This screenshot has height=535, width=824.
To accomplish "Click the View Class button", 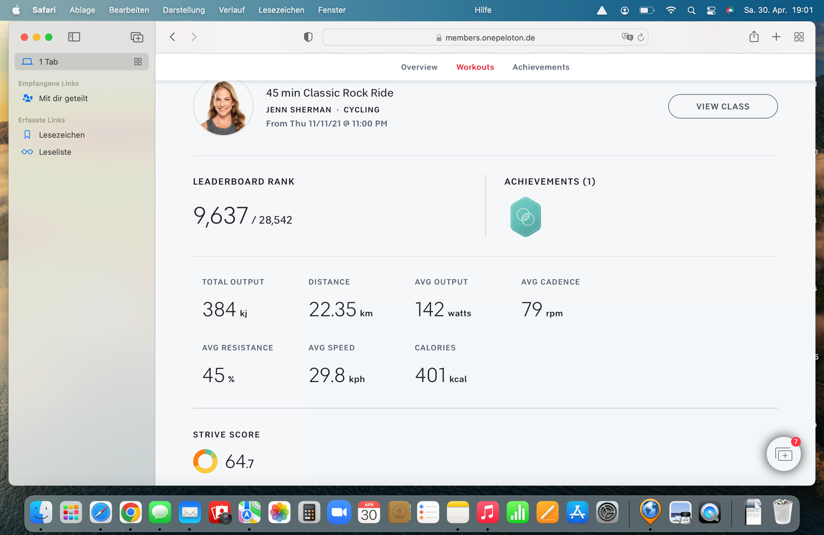I will (x=723, y=106).
